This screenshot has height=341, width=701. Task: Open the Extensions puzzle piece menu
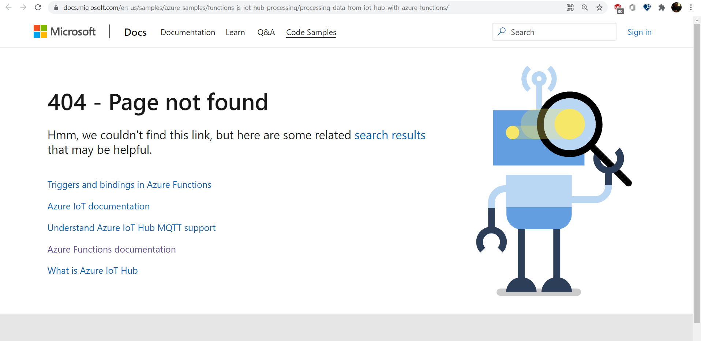point(661,7)
